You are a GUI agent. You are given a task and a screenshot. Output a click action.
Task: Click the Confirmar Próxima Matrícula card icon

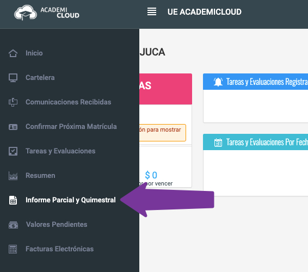pyautogui.click(x=13, y=127)
